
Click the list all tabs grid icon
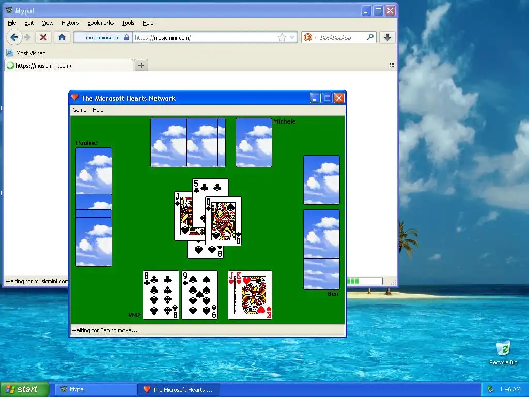tap(392, 65)
